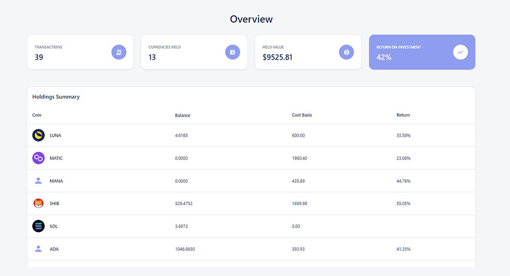The height and width of the screenshot is (276, 510).
Task: Click the 39 transactions count
Action: [x=39, y=57]
